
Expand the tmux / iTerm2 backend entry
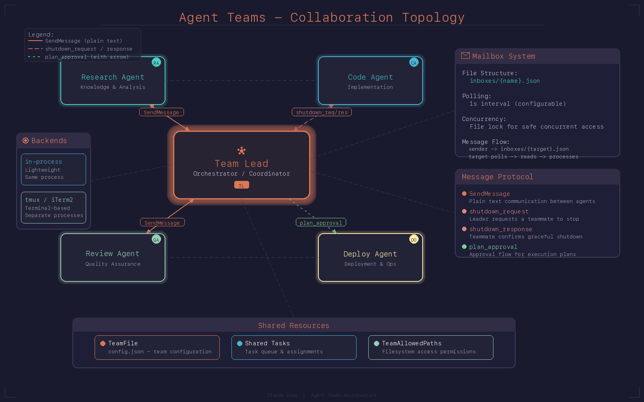pos(53,207)
